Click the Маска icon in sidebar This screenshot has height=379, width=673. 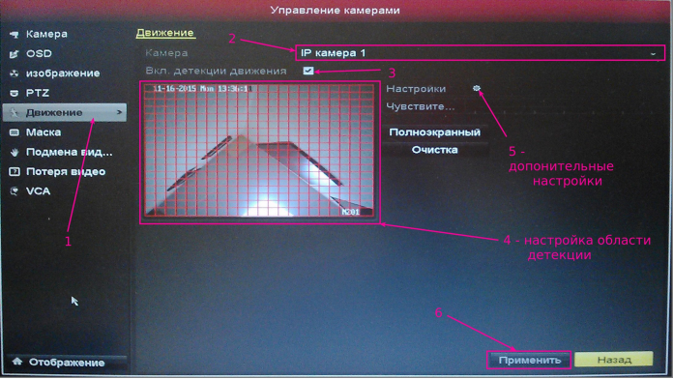click(15, 132)
